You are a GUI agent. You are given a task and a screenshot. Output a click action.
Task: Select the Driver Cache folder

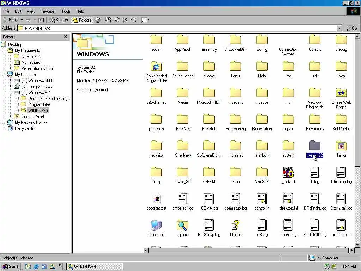click(183, 70)
